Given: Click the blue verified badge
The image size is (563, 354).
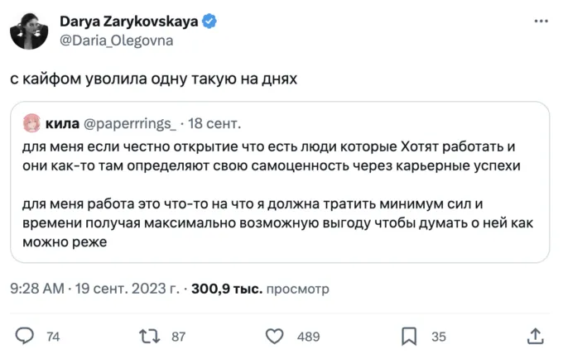Looking at the screenshot, I should 211,20.
